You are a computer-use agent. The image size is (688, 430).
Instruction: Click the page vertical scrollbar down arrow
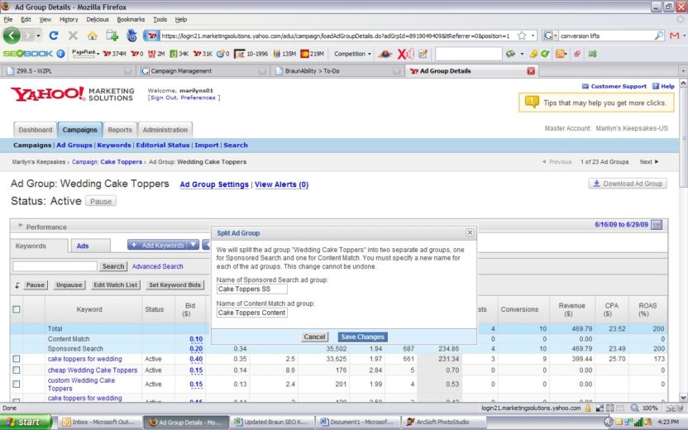coord(683,397)
